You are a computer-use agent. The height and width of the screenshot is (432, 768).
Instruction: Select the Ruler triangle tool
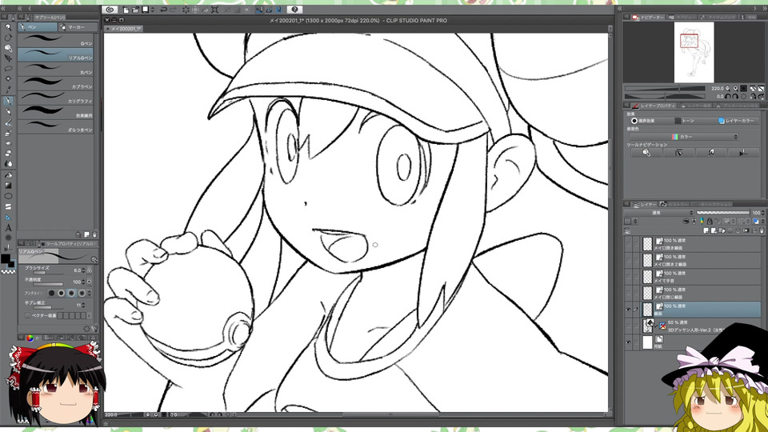click(9, 218)
